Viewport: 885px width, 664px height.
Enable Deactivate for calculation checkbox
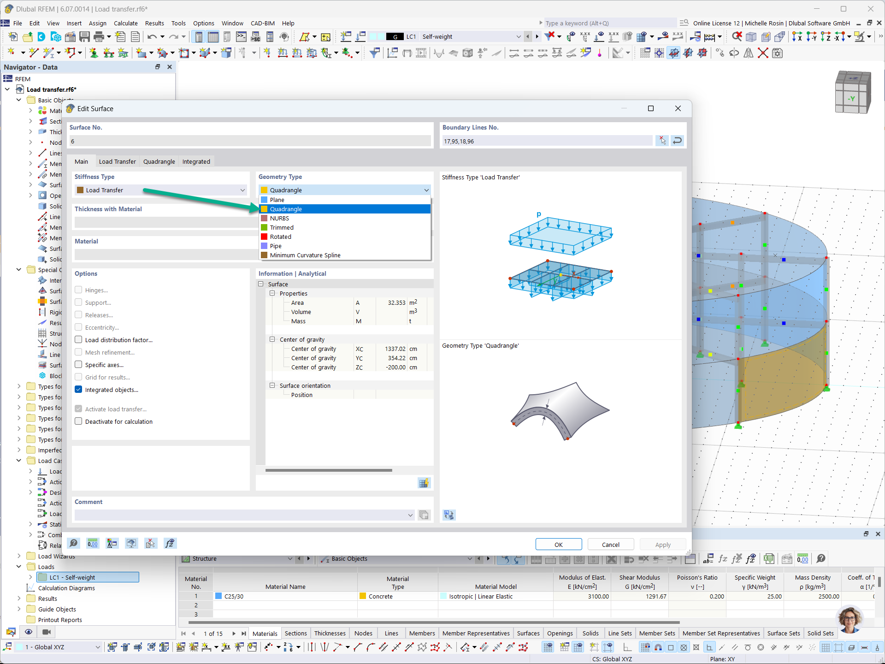pyautogui.click(x=79, y=421)
